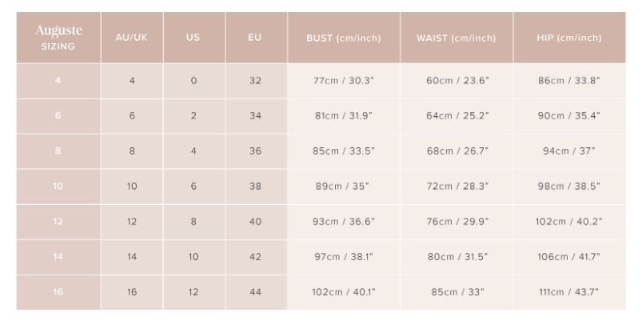Click the bust value 77cm / 30.3"
This screenshot has width=642, height=325.
click(x=344, y=81)
